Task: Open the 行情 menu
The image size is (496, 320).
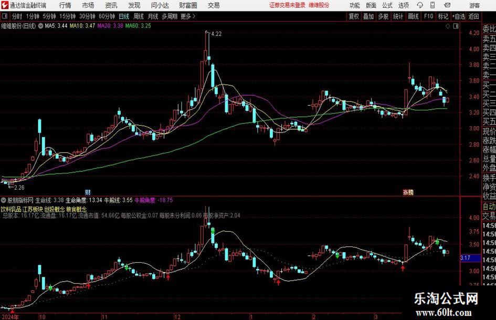Action: [65, 5]
